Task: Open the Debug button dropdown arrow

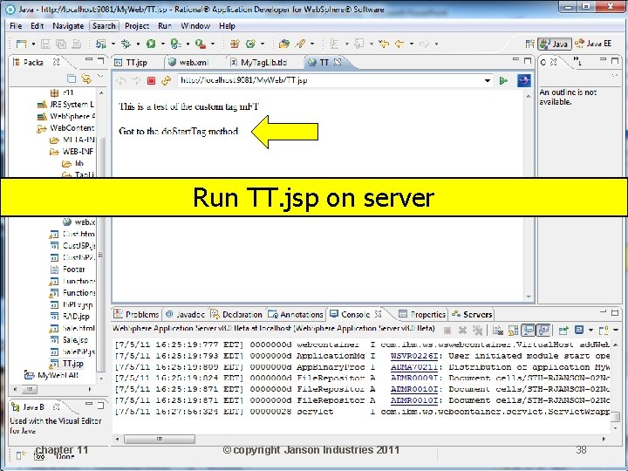Action: (138, 44)
